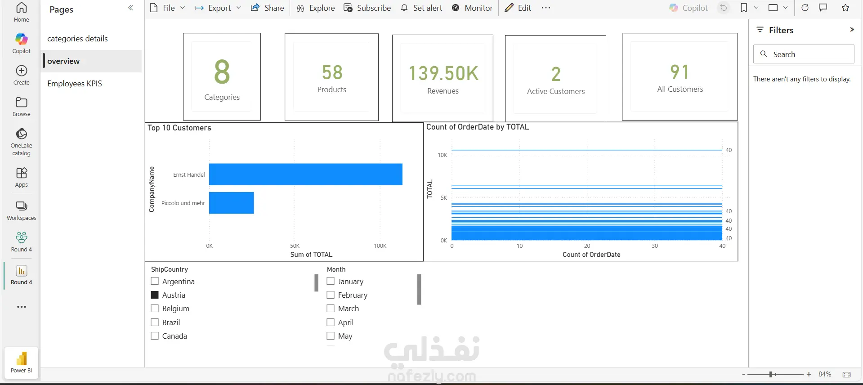The height and width of the screenshot is (385, 863).
Task: Click the View layout icon
Action: pos(773,8)
